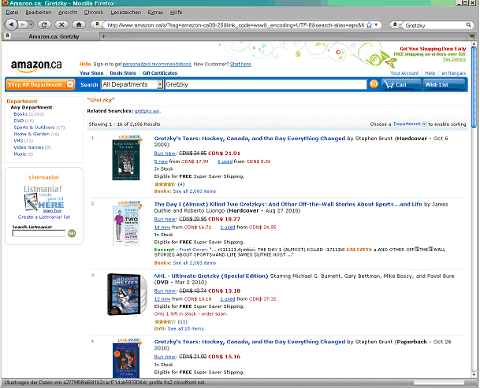The width and height of the screenshot is (480, 389).
Task: Bookmark this page with the star icon
Action: click(370, 24)
